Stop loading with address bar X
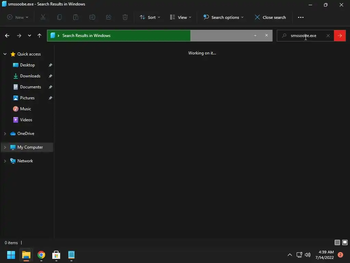 pyautogui.click(x=267, y=35)
